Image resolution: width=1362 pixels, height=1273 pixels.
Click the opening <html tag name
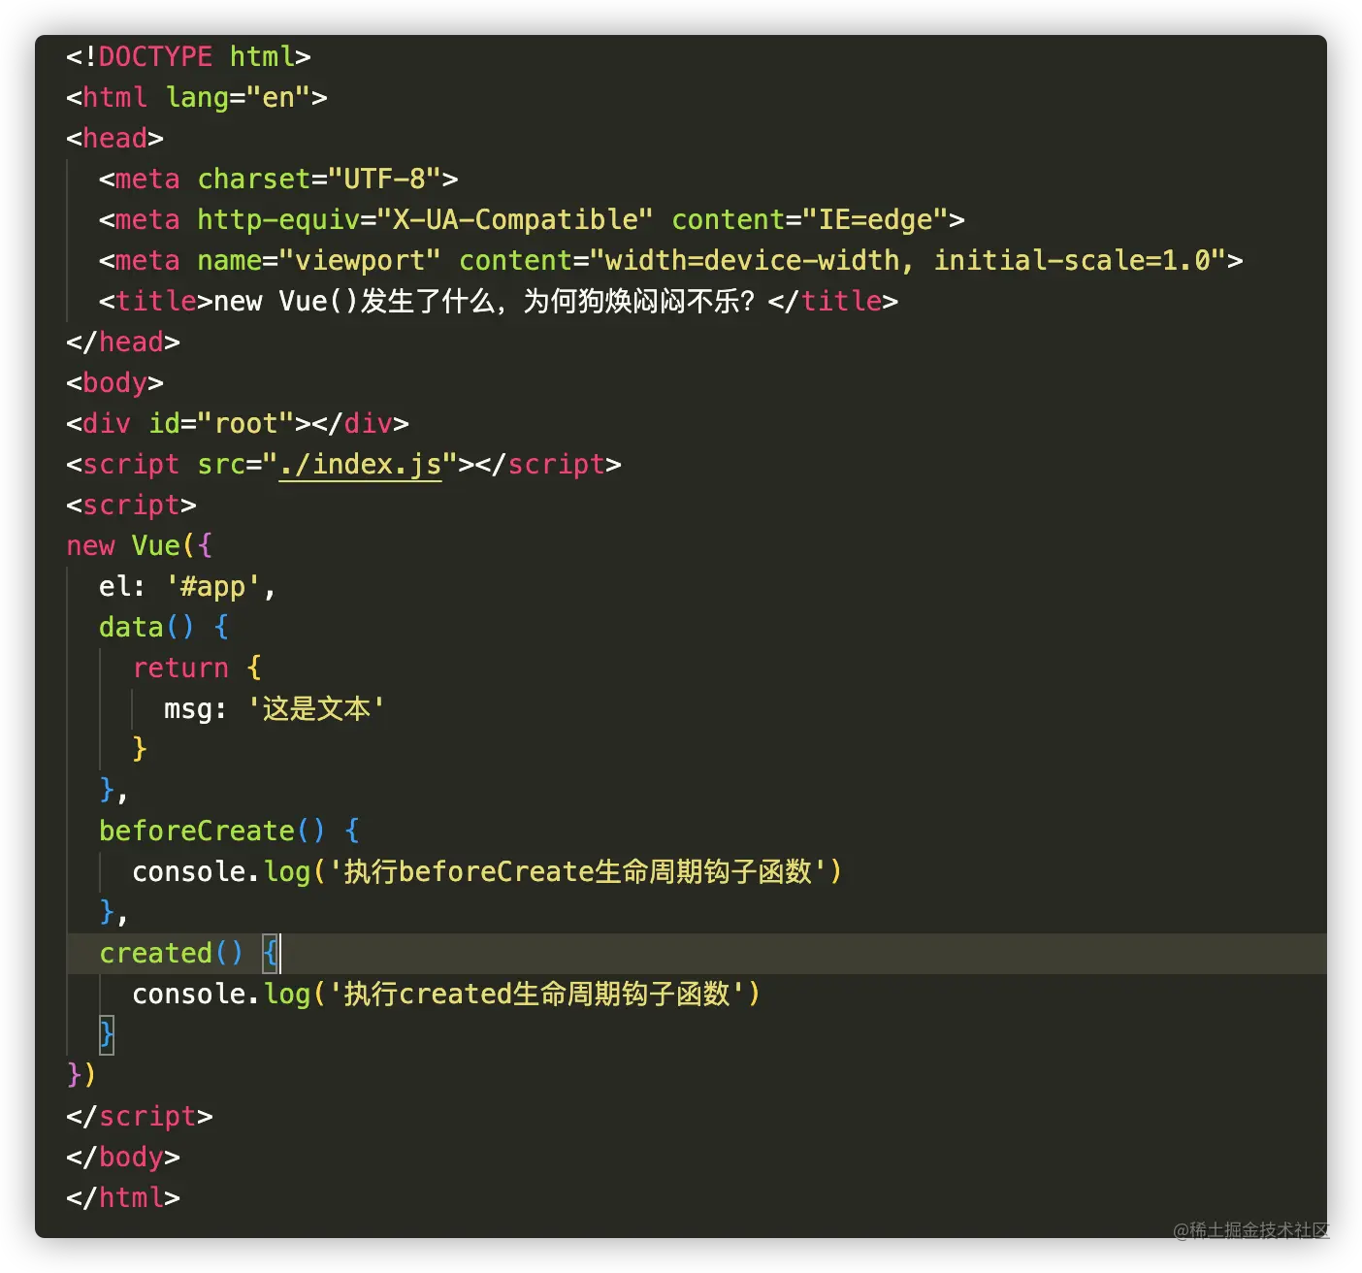[114, 98]
